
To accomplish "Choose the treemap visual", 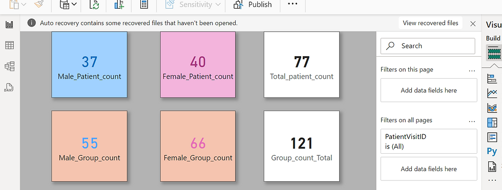I will click(492, 123).
